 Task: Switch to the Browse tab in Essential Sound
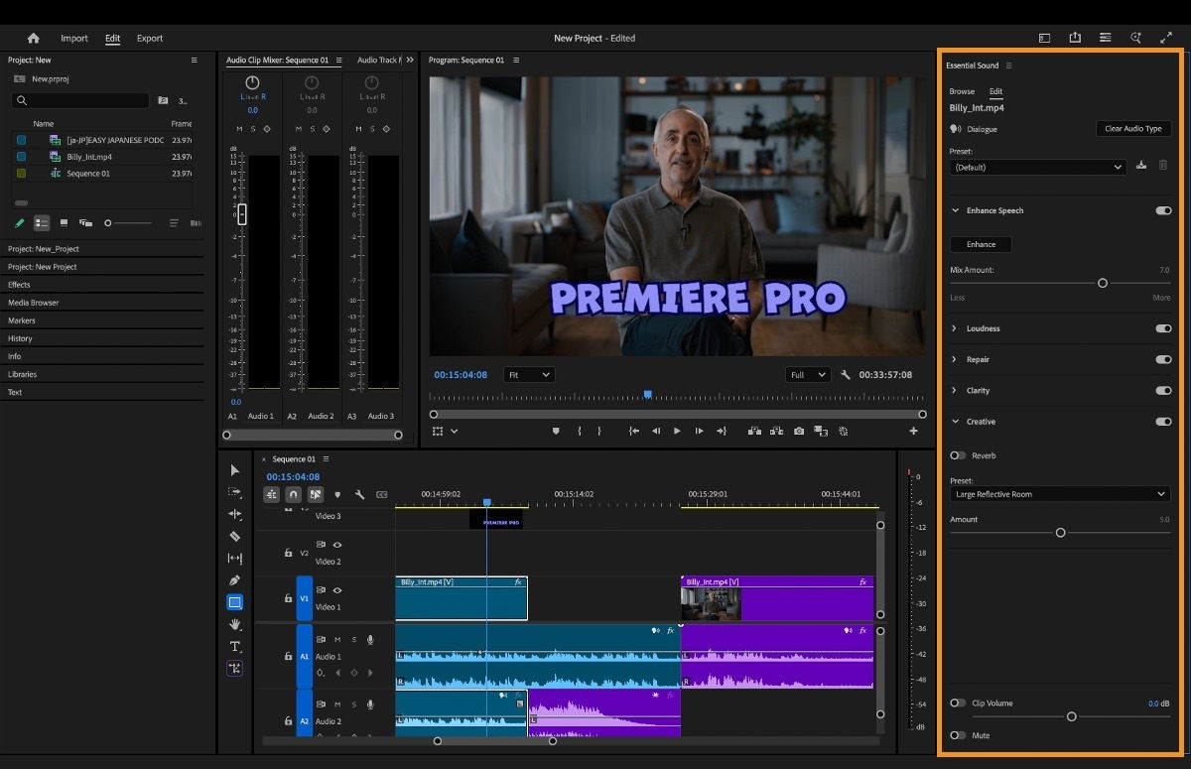click(x=962, y=90)
